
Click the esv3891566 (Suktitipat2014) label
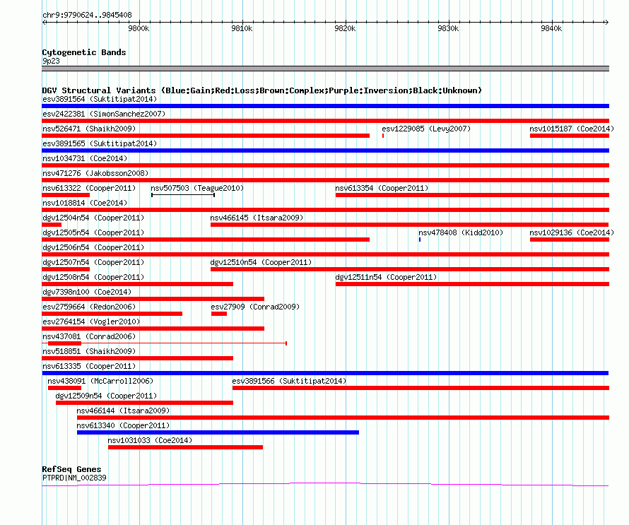point(289,381)
